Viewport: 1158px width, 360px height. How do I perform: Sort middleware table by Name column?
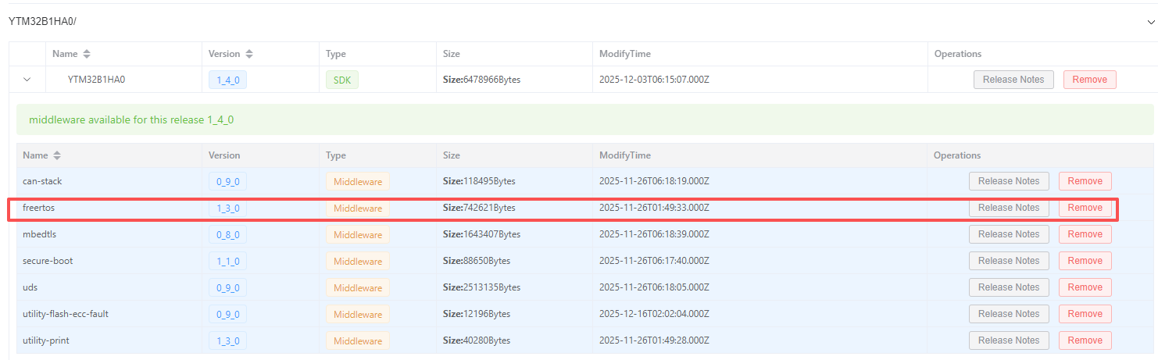tap(57, 155)
